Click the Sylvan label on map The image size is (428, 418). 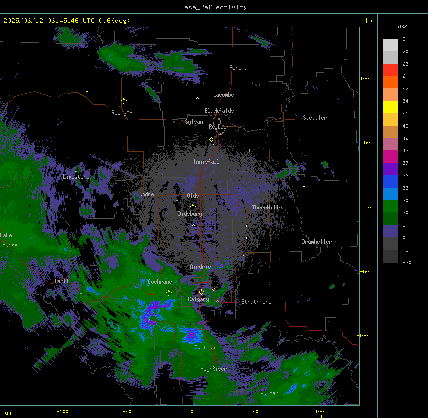tap(194, 122)
